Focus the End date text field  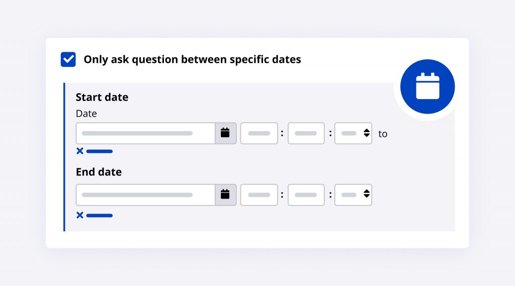coord(146,195)
